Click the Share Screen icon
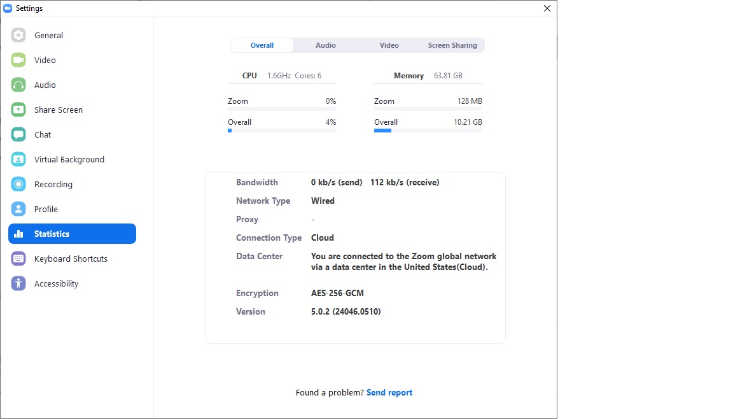This screenshot has height=419, width=733. tap(18, 110)
